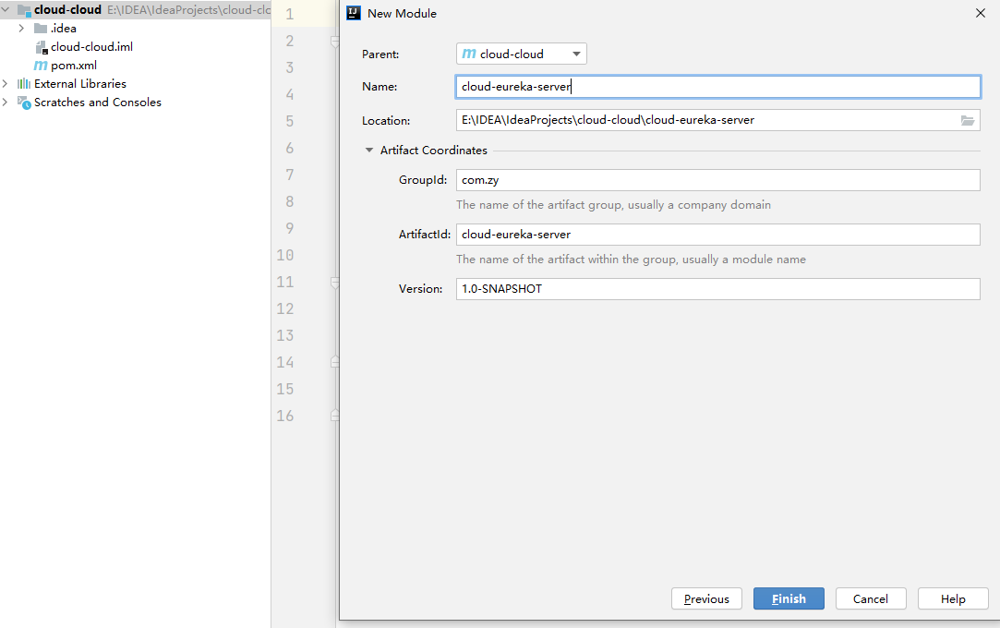
Task: Close the New Module dialog
Action: 980,13
